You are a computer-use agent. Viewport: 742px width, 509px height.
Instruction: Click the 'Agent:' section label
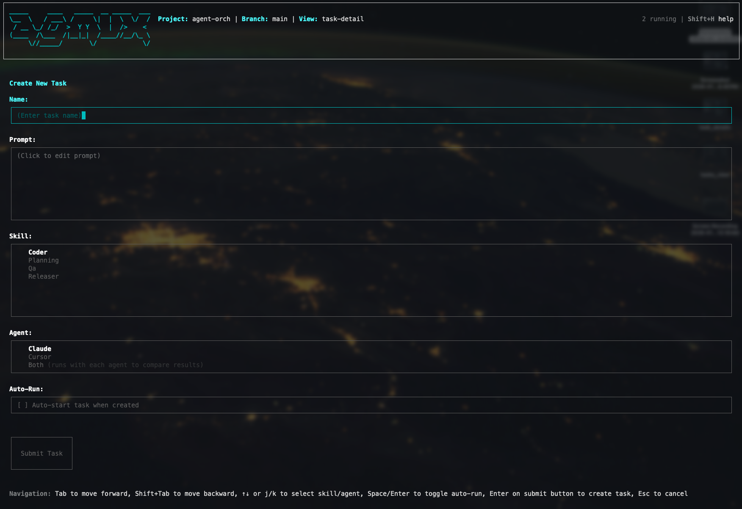coord(20,333)
